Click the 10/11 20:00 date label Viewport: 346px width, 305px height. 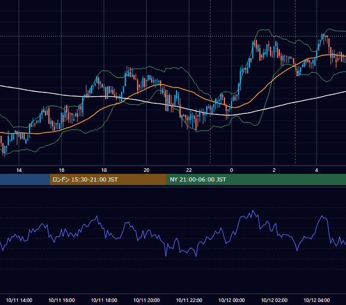147,300
